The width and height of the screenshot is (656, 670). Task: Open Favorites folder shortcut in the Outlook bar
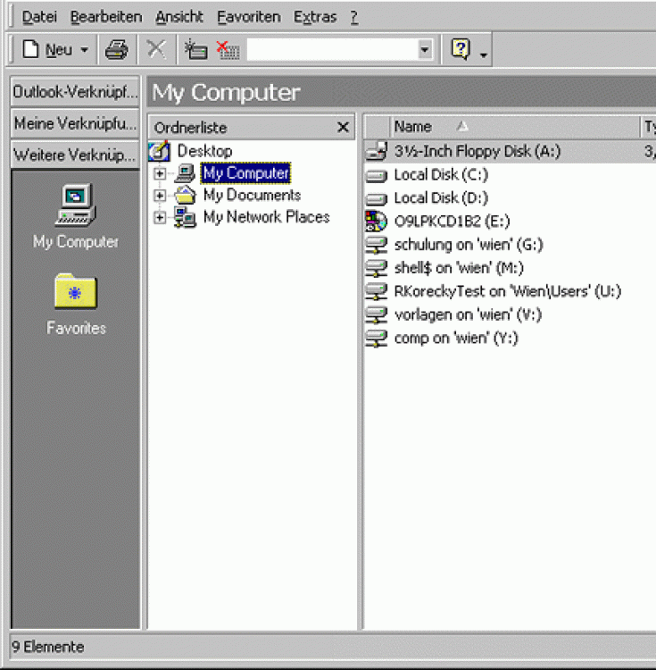point(76,303)
